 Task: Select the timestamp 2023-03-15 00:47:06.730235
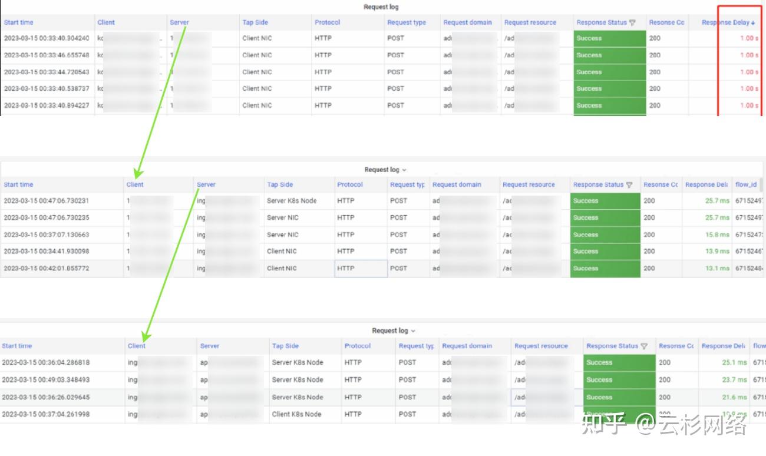click(x=47, y=217)
